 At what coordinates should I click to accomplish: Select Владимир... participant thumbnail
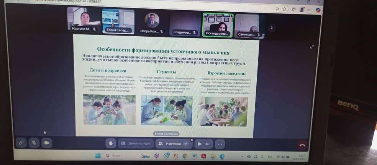[x=185, y=24]
